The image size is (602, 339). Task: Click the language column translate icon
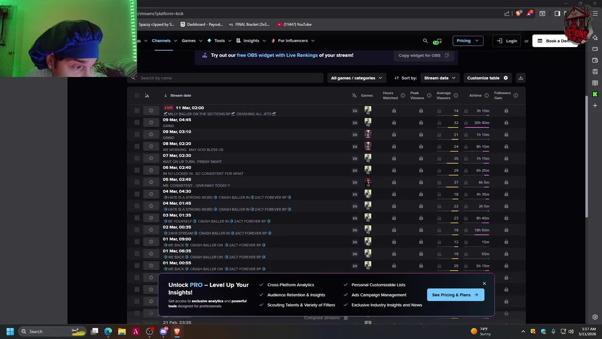pos(355,96)
